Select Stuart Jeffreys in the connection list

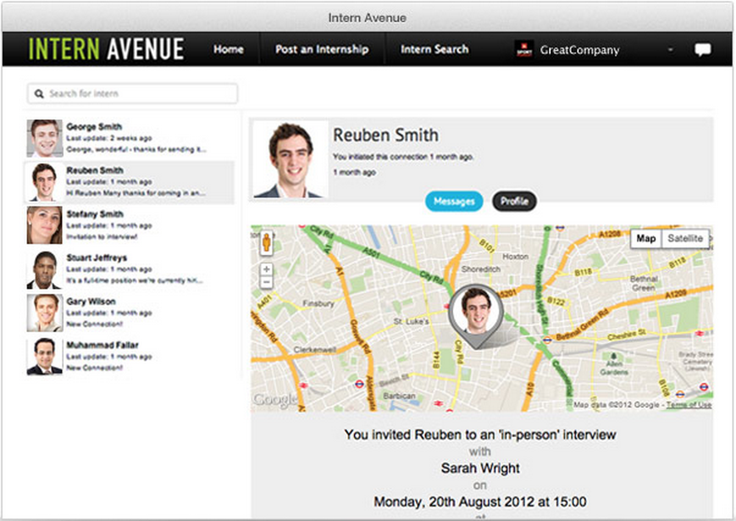point(129,269)
